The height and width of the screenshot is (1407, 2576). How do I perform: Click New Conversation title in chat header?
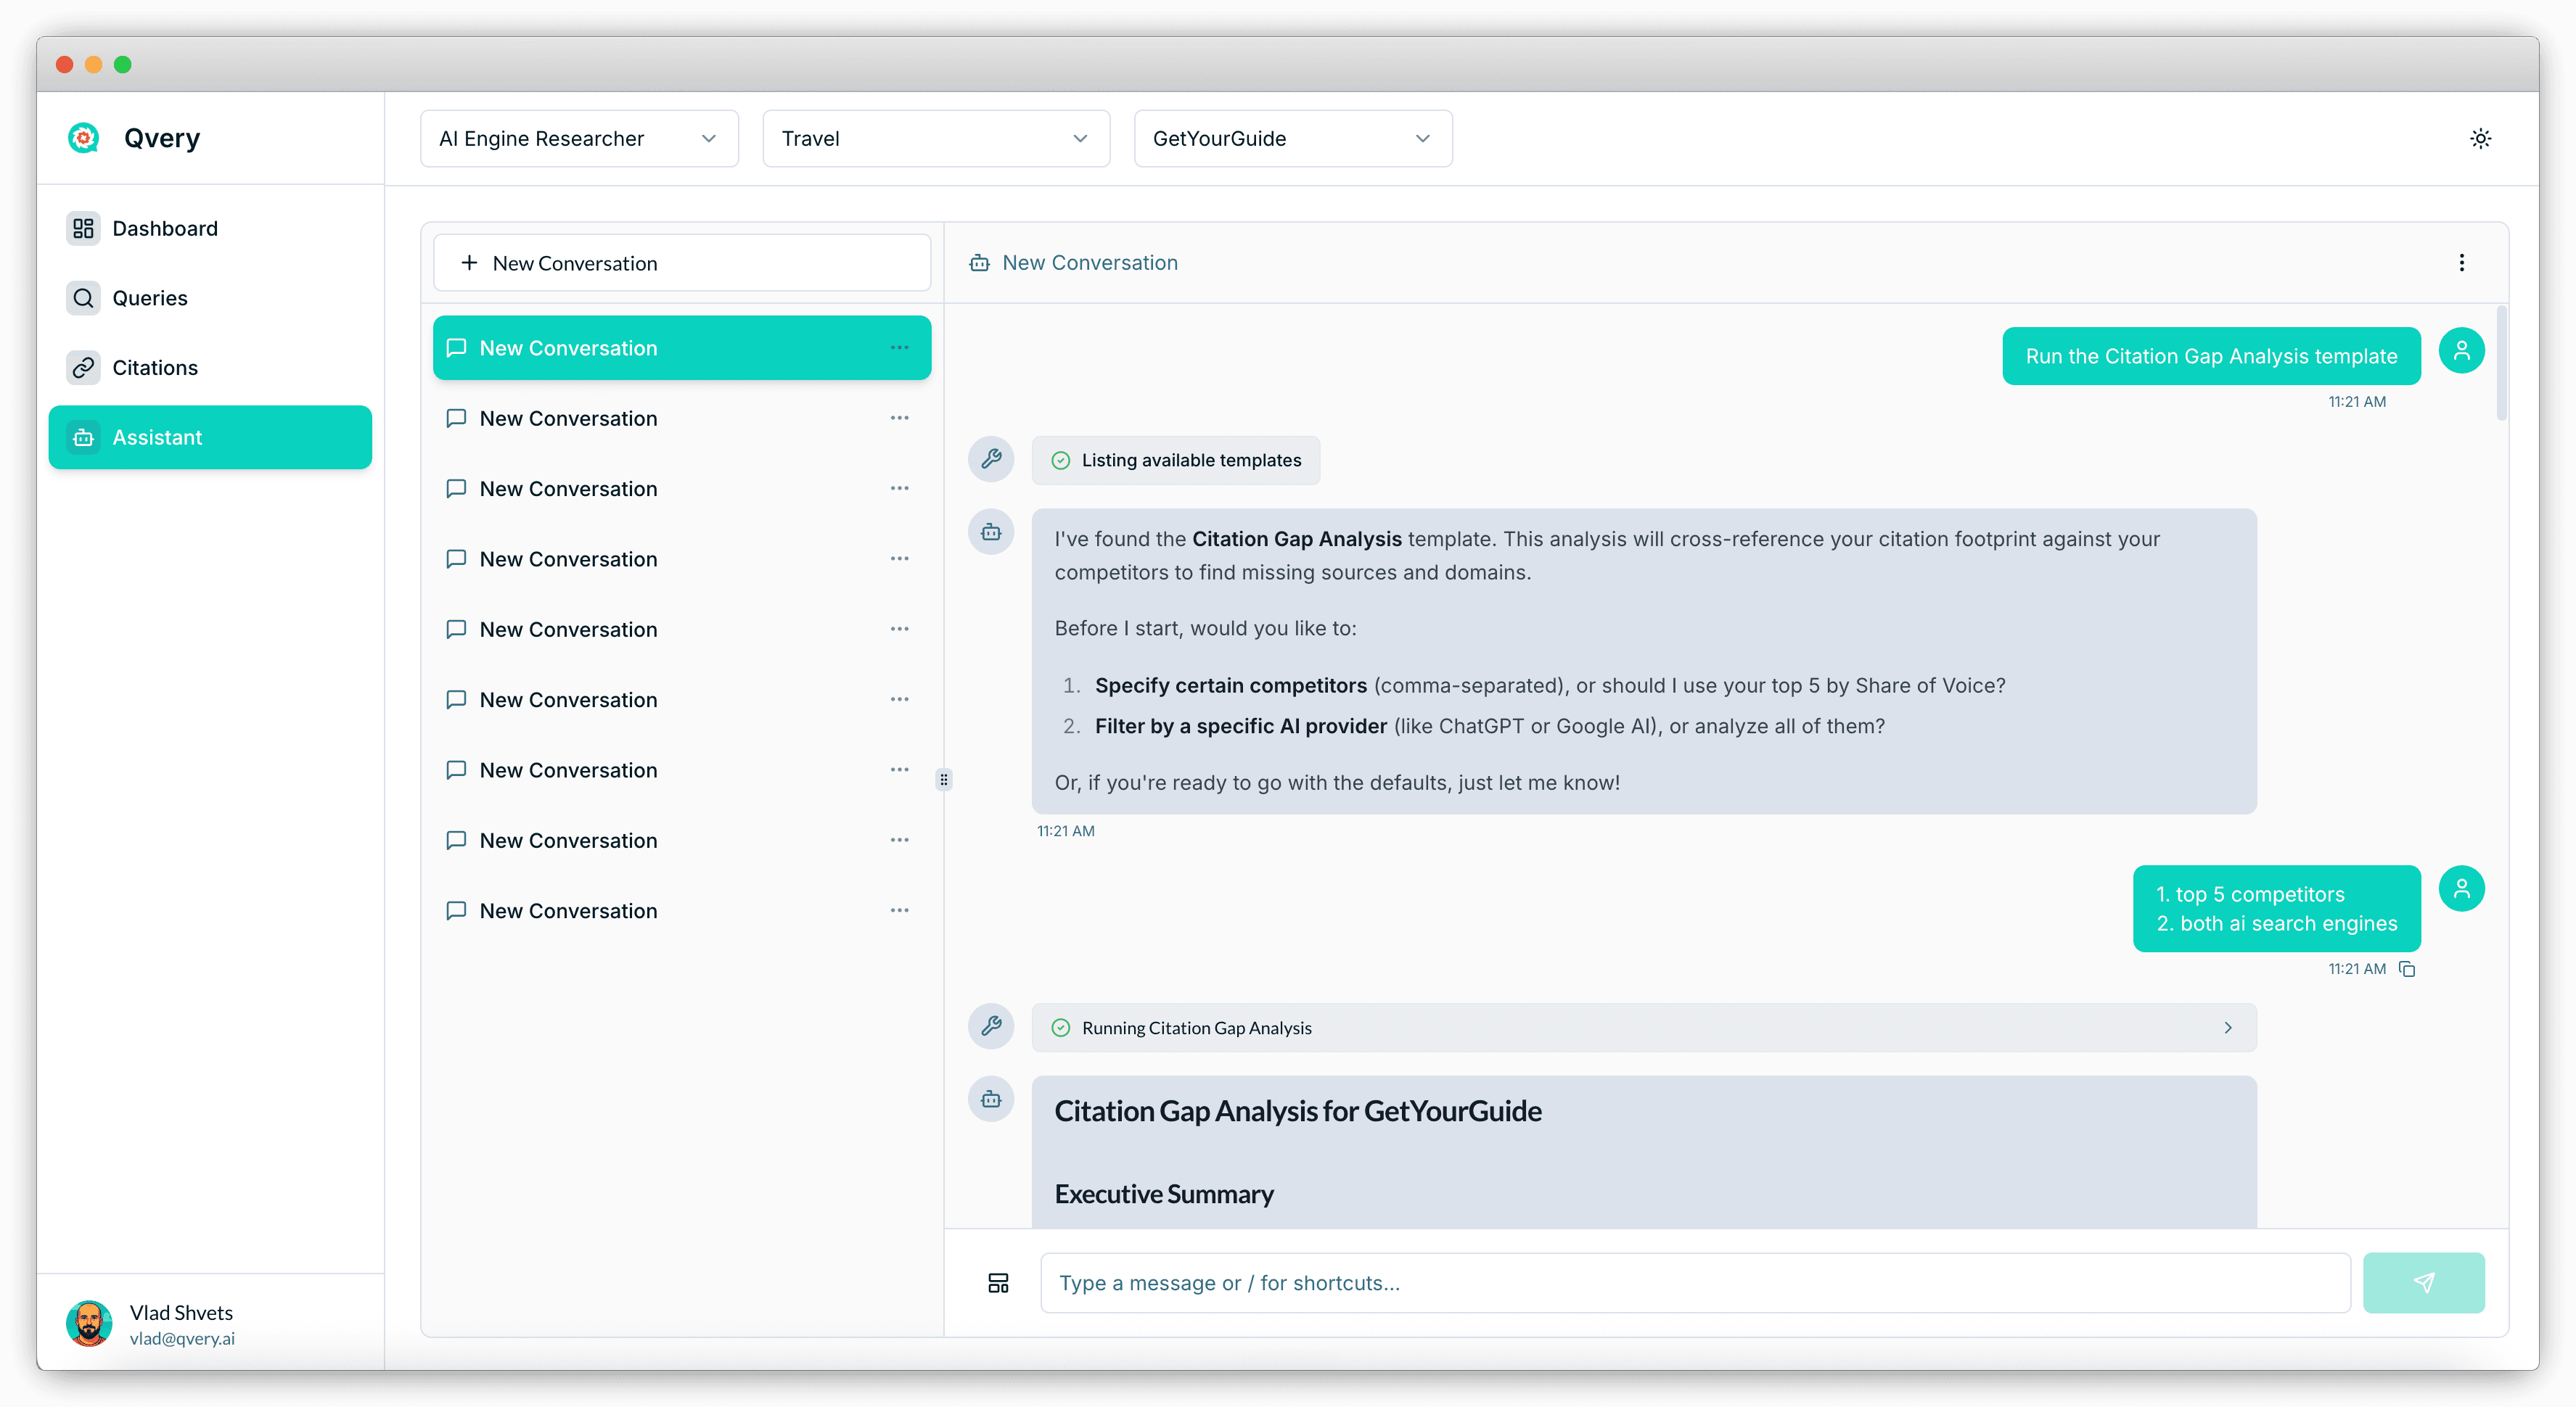(1090, 263)
